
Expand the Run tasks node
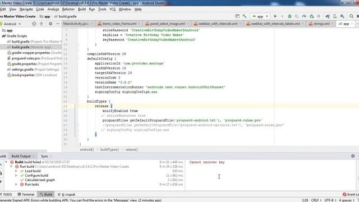(16, 185)
